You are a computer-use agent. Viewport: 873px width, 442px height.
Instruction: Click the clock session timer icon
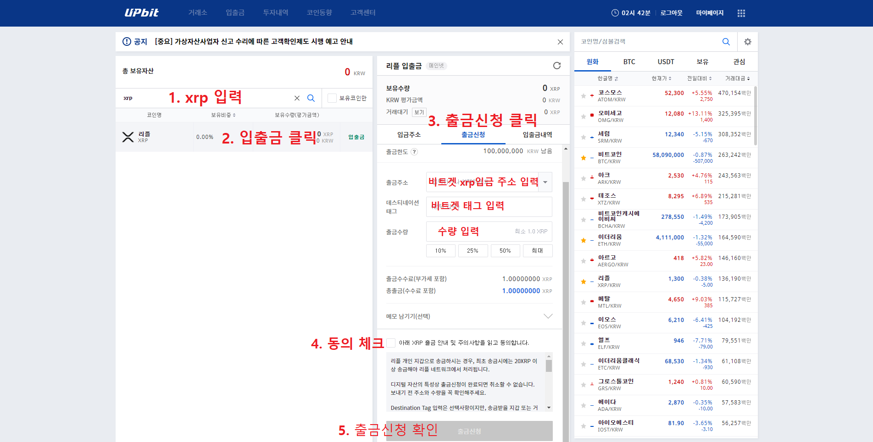point(615,13)
